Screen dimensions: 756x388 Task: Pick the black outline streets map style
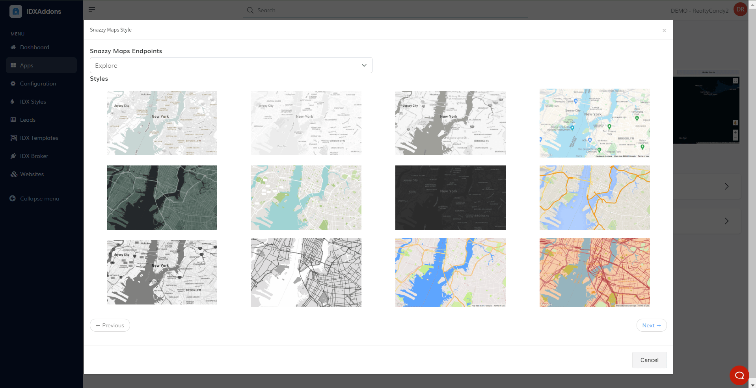(x=306, y=272)
